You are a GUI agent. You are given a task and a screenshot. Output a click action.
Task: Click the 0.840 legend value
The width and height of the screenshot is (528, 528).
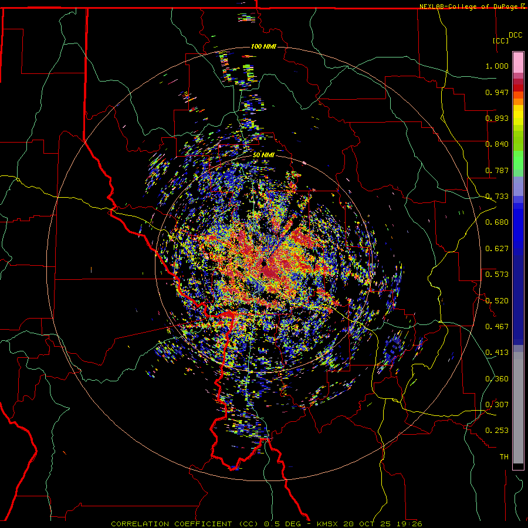coord(497,144)
